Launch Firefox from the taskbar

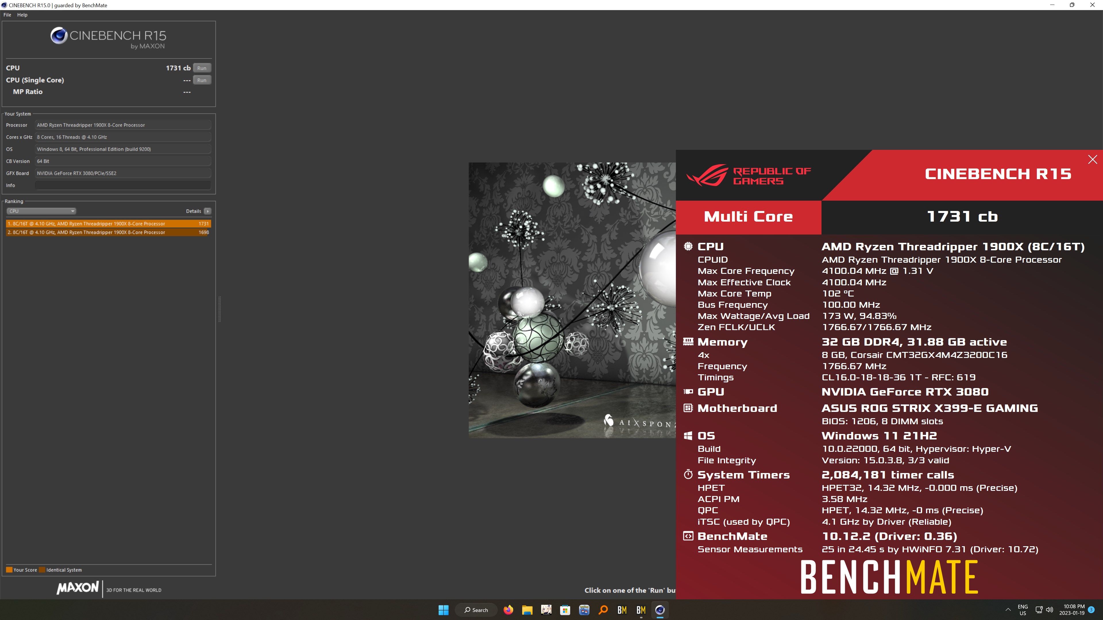[508, 610]
